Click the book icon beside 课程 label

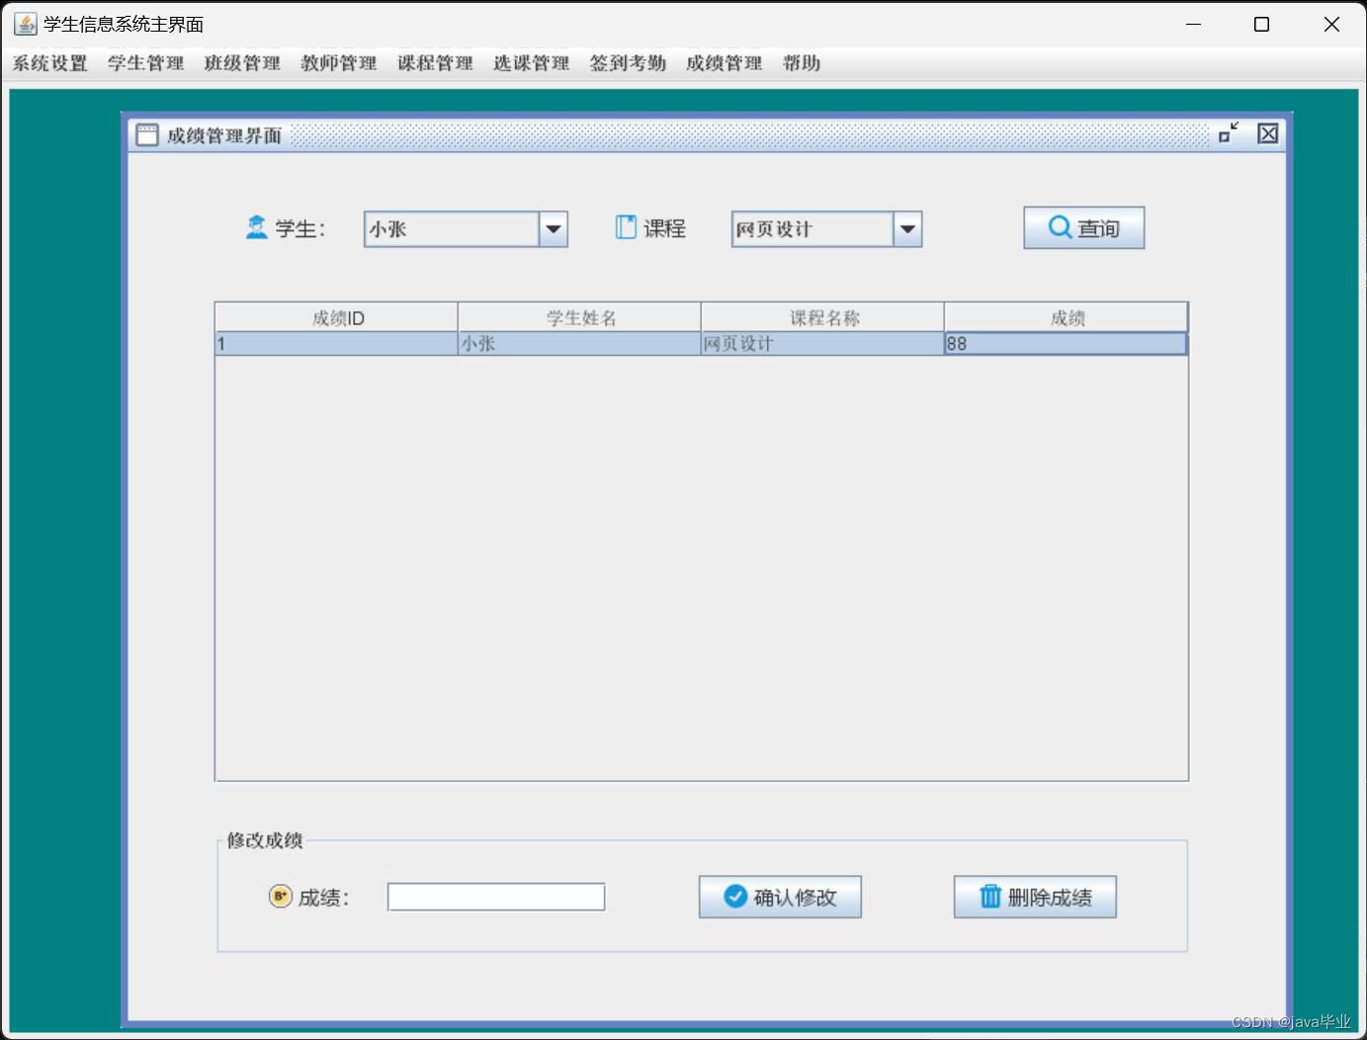(625, 226)
